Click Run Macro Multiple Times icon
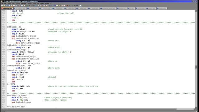The width and height of the screenshot is (199, 112). point(75,6)
